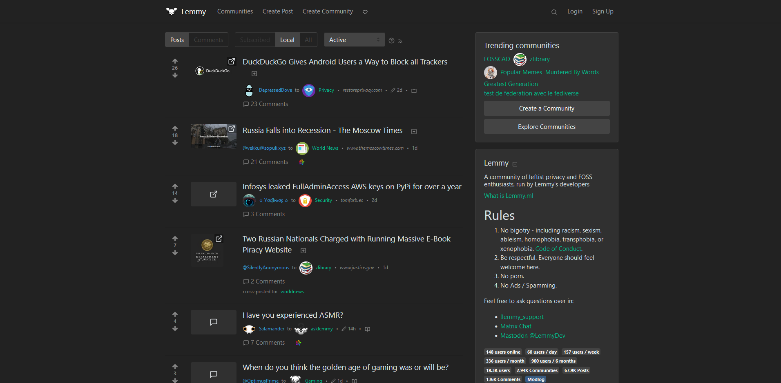Upvote the E-Book Piracy Website post
Image resolution: width=781 pixels, height=383 pixels.
175,239
